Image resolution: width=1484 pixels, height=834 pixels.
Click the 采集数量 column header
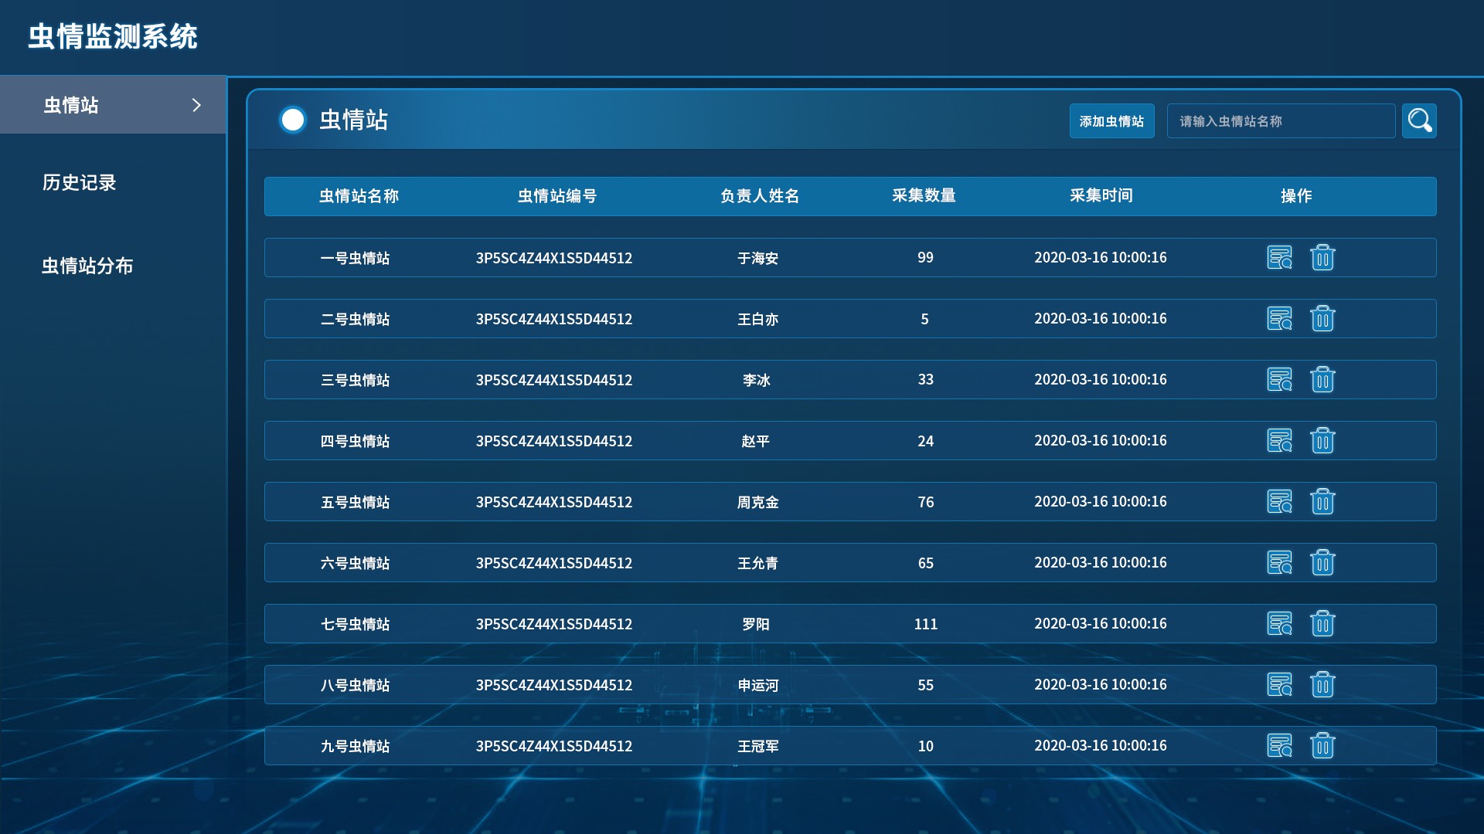pos(924,196)
